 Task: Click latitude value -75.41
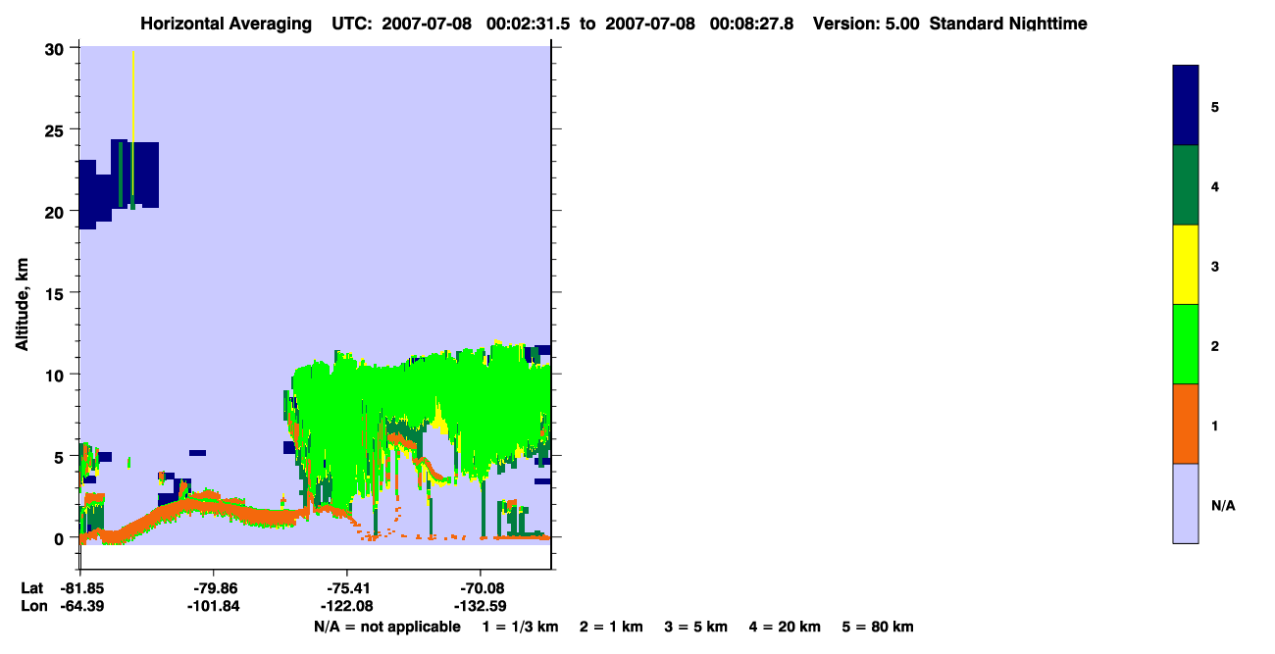tap(347, 588)
